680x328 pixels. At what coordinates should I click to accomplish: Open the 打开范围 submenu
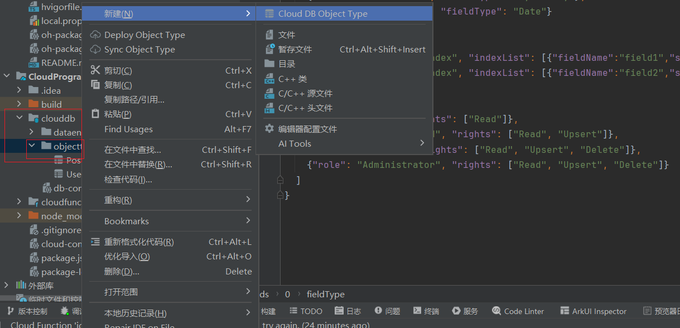170,292
